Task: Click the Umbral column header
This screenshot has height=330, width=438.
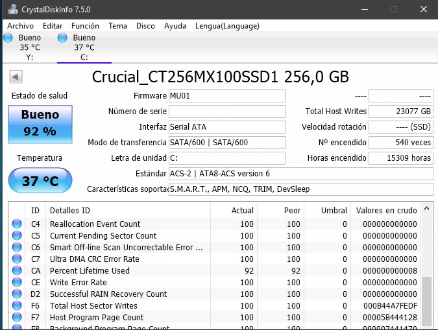Action: tap(327, 211)
